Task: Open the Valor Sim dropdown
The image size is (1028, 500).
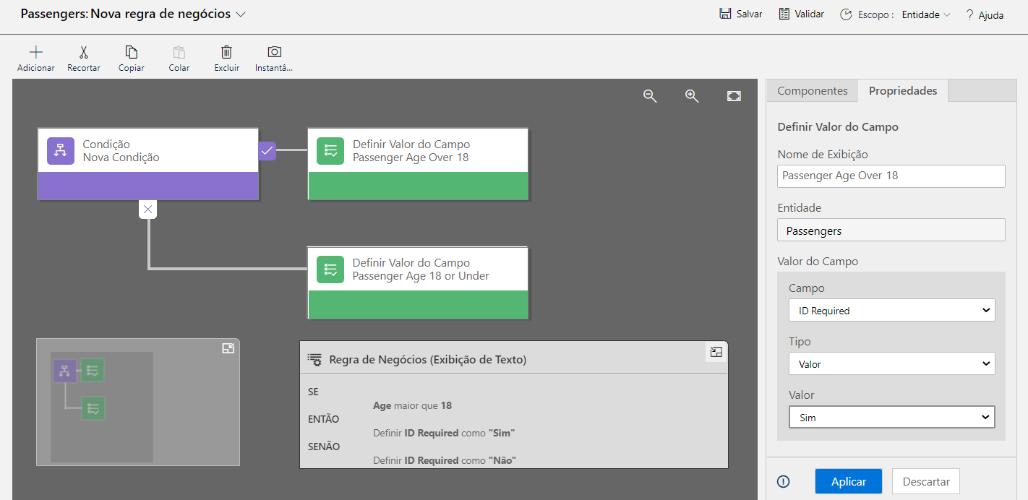Action: click(891, 417)
